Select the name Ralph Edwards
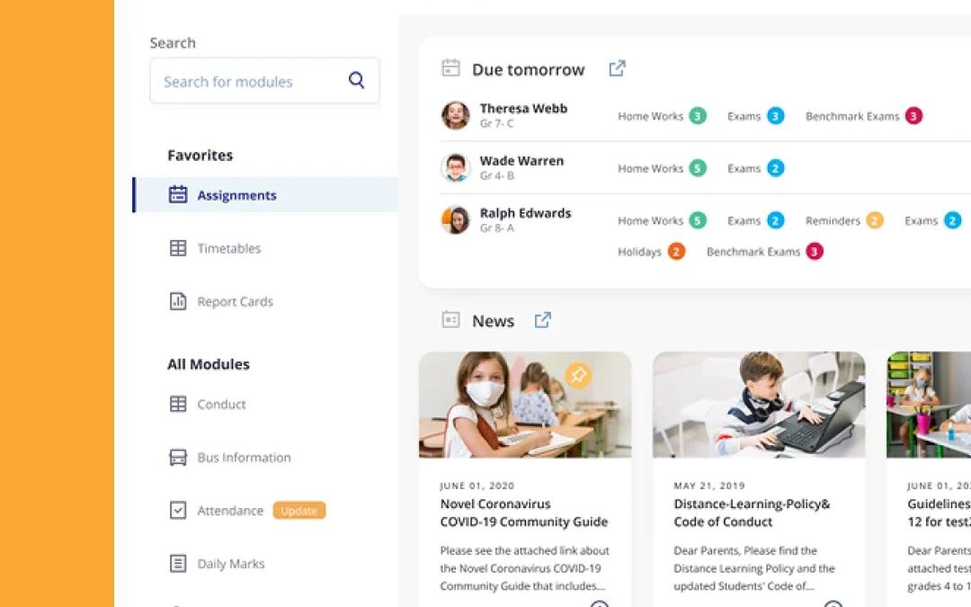This screenshot has height=607, width=971. pyautogui.click(x=525, y=213)
